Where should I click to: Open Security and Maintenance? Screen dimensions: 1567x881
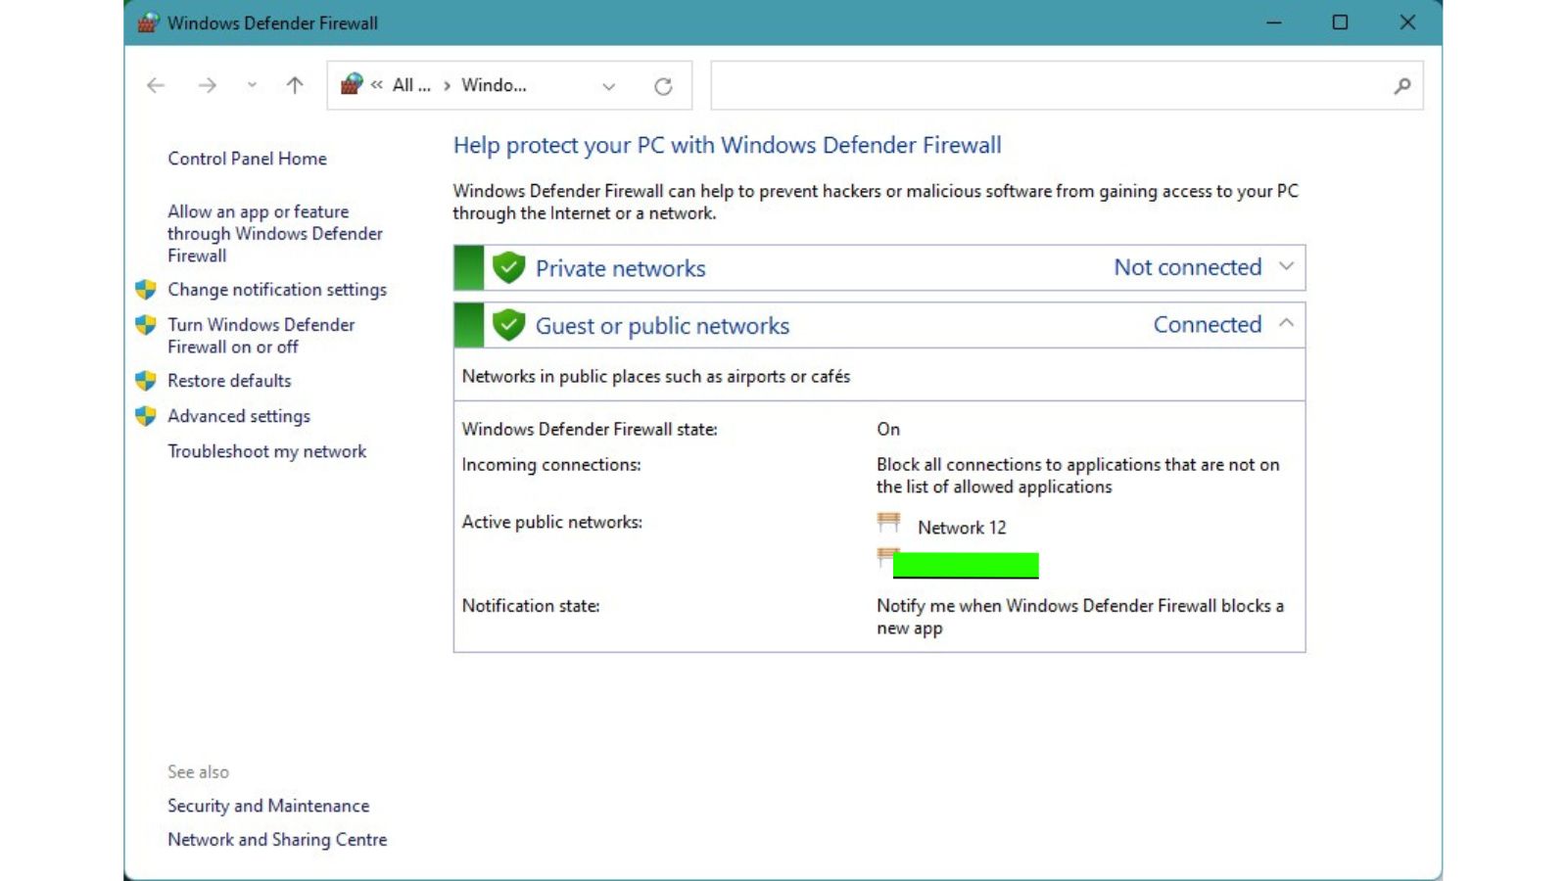268,806
